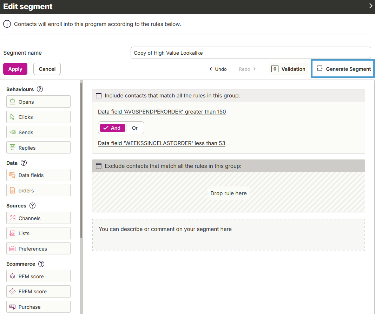Select the RFM score rule
This screenshot has width=375, height=314.
(38, 276)
